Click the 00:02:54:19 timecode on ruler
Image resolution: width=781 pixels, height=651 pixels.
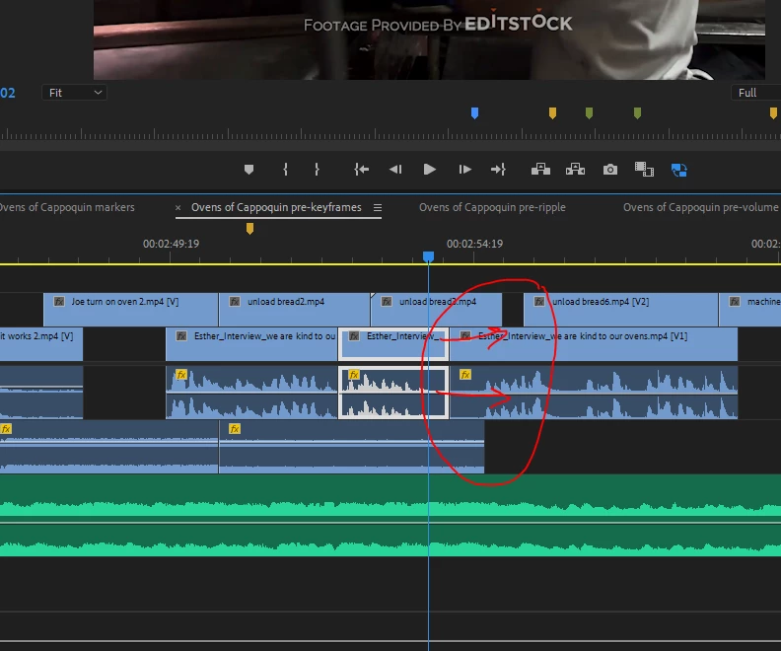474,244
